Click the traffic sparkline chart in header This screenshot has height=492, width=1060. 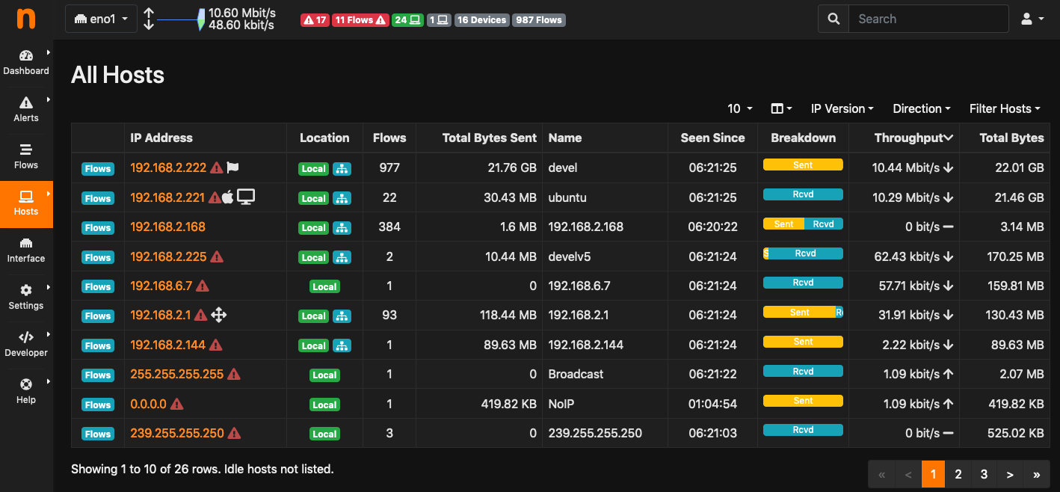181,19
